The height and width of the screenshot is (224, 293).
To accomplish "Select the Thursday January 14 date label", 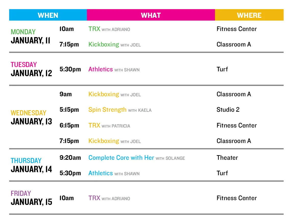I will pyautogui.click(x=31, y=165).
